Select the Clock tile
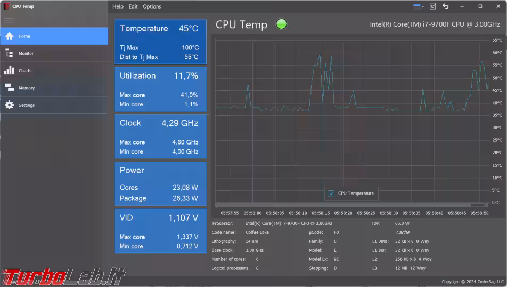Screen dimensions: 507x287 (x=160, y=137)
